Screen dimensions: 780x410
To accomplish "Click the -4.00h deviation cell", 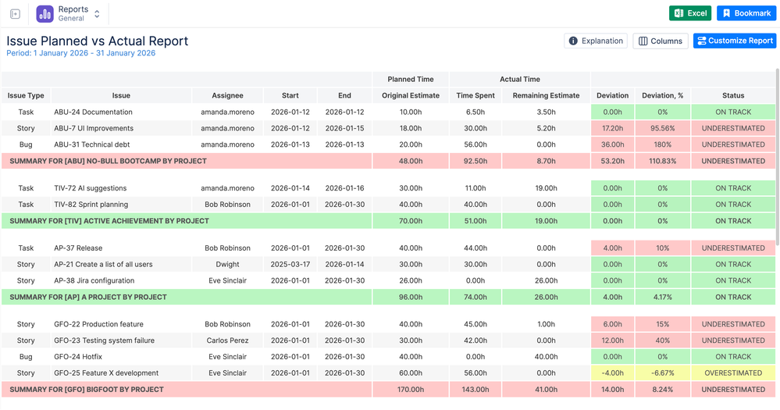I will click(612, 373).
